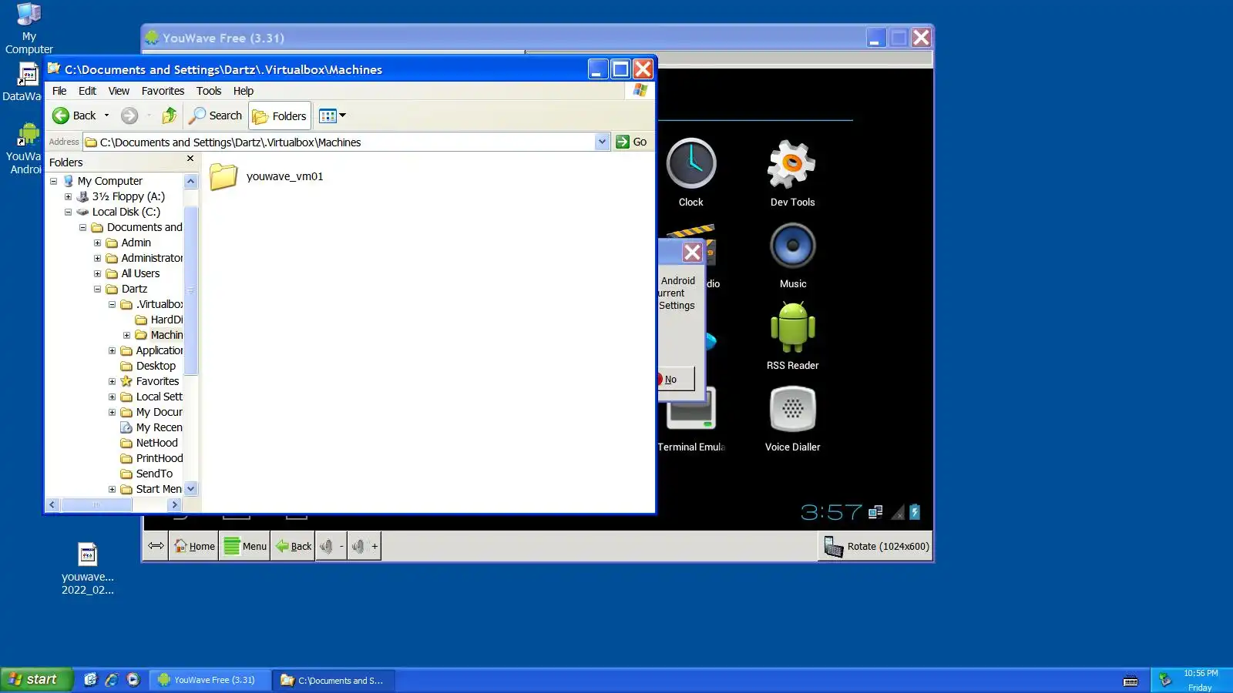Click the Internet Explorer quick launch icon
The width and height of the screenshot is (1233, 693).
112,679
